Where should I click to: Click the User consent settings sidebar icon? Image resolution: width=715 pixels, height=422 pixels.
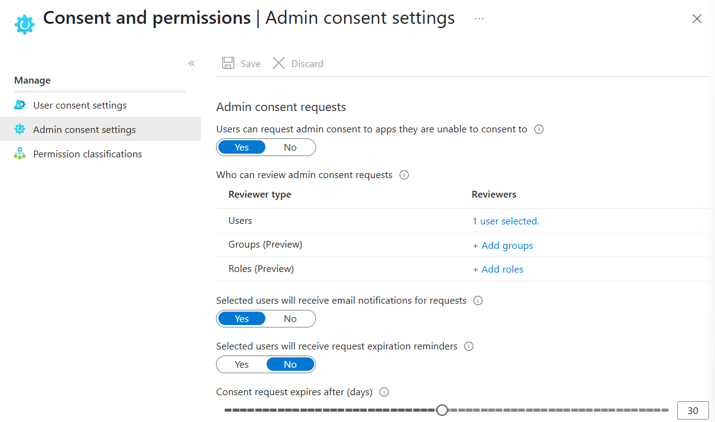(x=20, y=104)
